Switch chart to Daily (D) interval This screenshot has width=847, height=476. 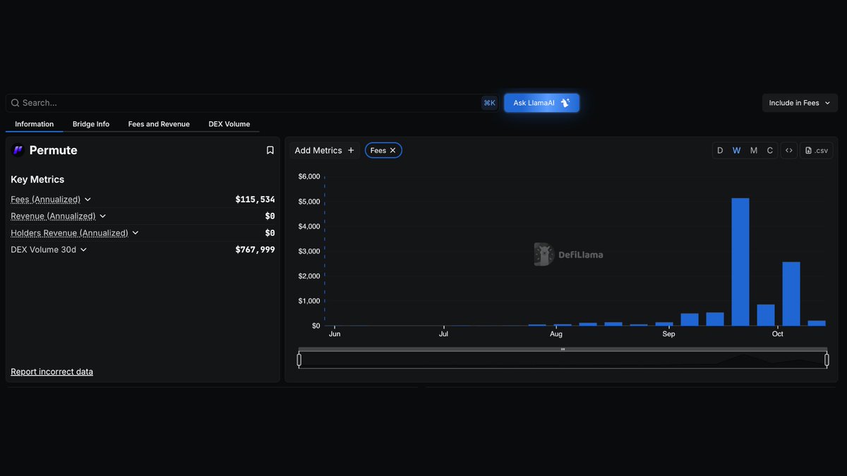pyautogui.click(x=720, y=150)
